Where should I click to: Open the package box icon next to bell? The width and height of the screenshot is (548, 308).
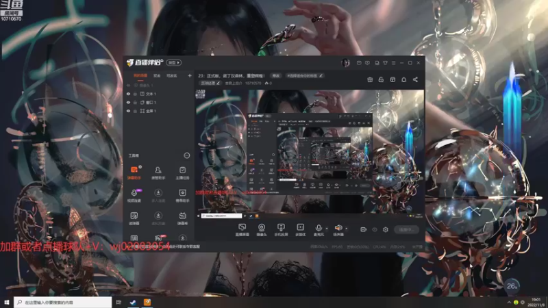tap(393, 79)
